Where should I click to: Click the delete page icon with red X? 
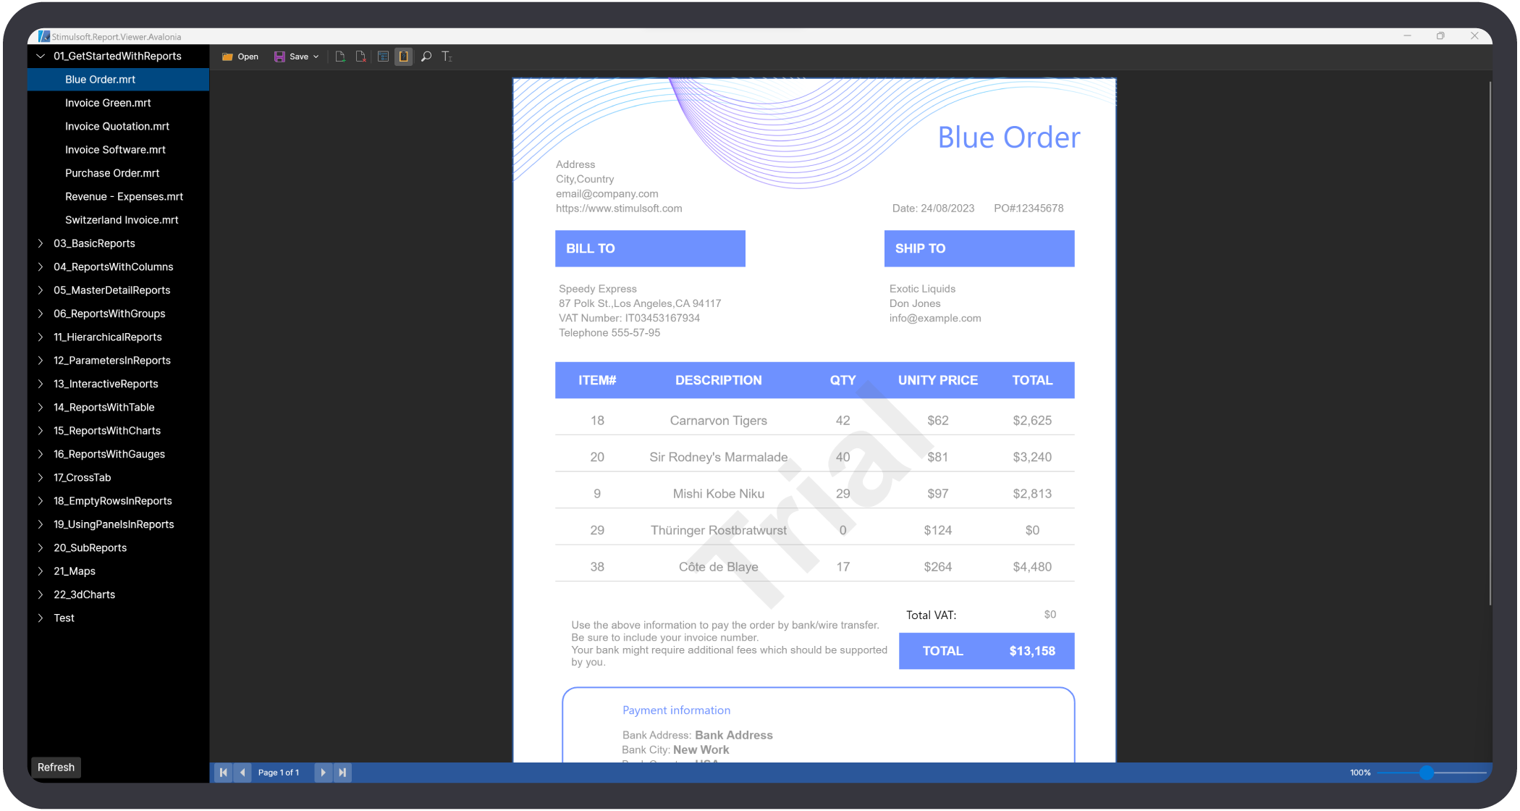coord(360,56)
